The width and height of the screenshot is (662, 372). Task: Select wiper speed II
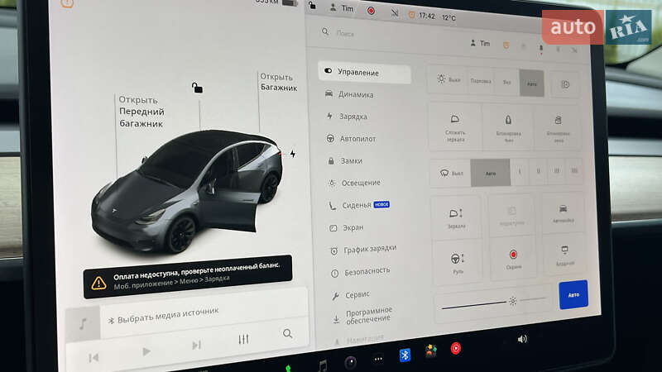pos(539,171)
